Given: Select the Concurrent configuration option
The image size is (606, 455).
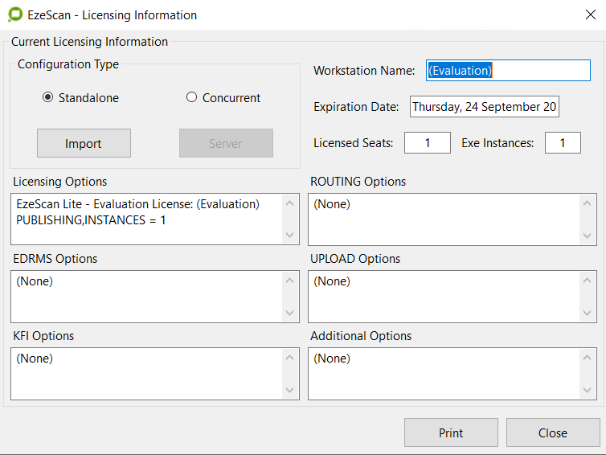Looking at the screenshot, I should (191, 97).
